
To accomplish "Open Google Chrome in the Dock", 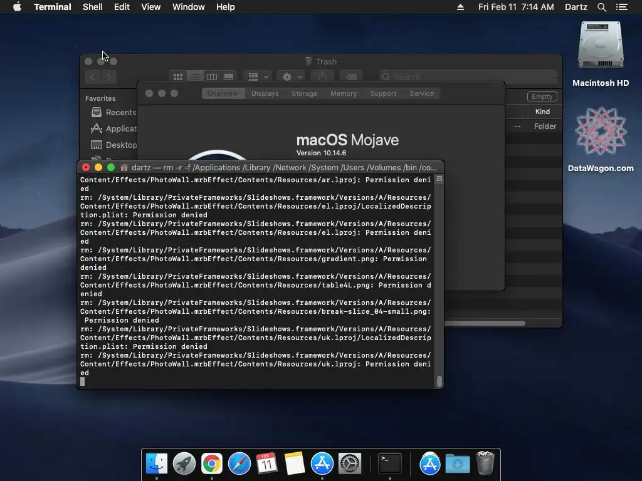I will [211, 463].
